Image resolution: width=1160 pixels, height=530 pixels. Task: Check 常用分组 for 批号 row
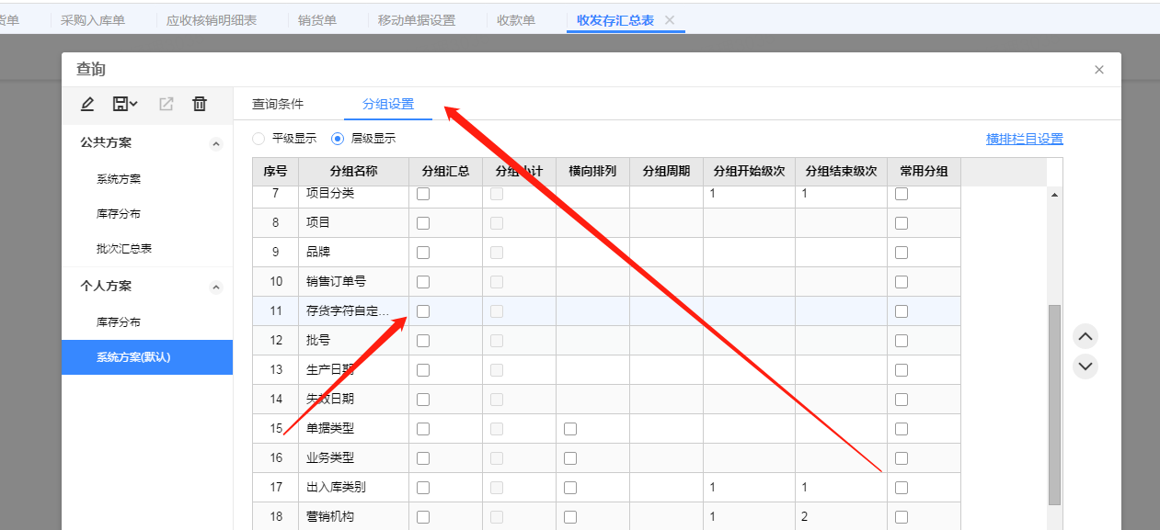pyautogui.click(x=902, y=341)
